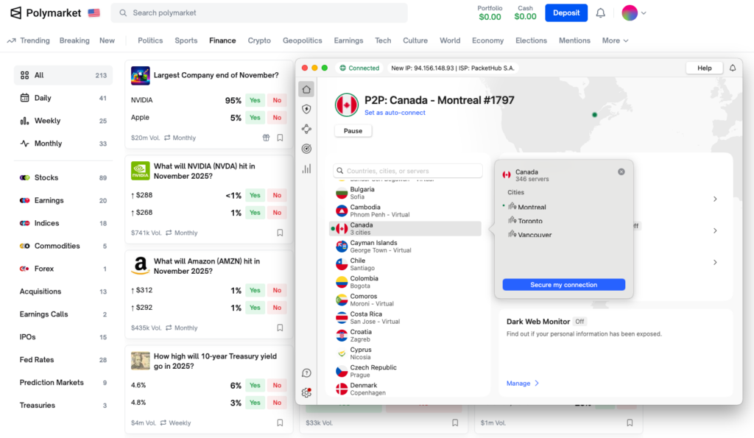Expand the middle chevron beside Off label

715,231
